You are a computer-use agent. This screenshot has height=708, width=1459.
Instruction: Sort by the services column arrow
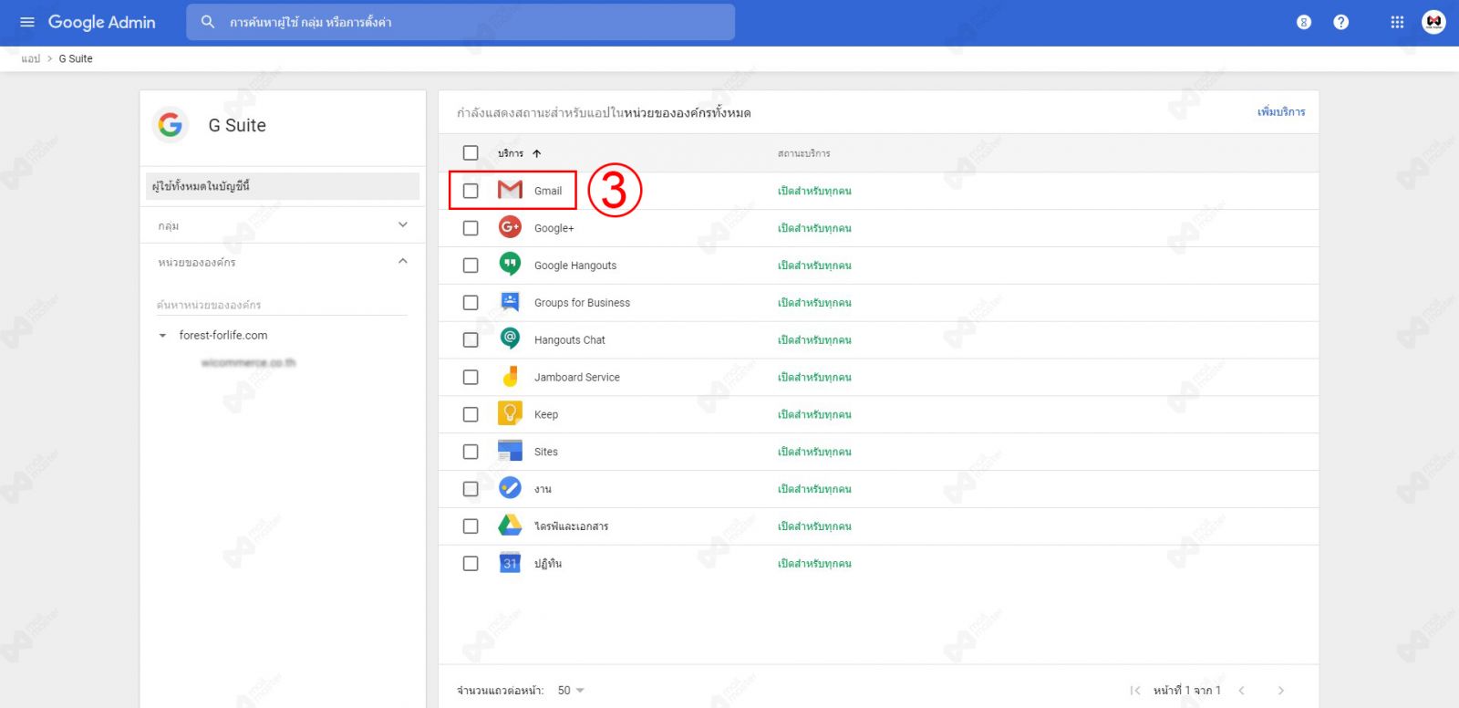point(537,153)
